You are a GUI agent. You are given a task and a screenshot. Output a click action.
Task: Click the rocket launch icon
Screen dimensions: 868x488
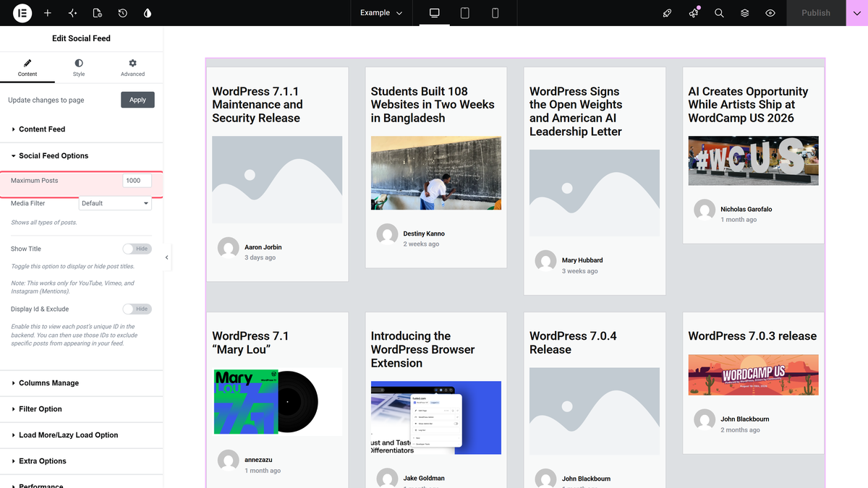pyautogui.click(x=668, y=13)
